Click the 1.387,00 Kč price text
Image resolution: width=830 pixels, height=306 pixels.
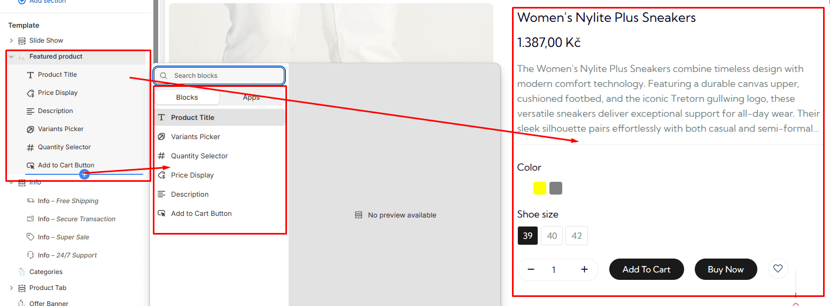(x=549, y=43)
